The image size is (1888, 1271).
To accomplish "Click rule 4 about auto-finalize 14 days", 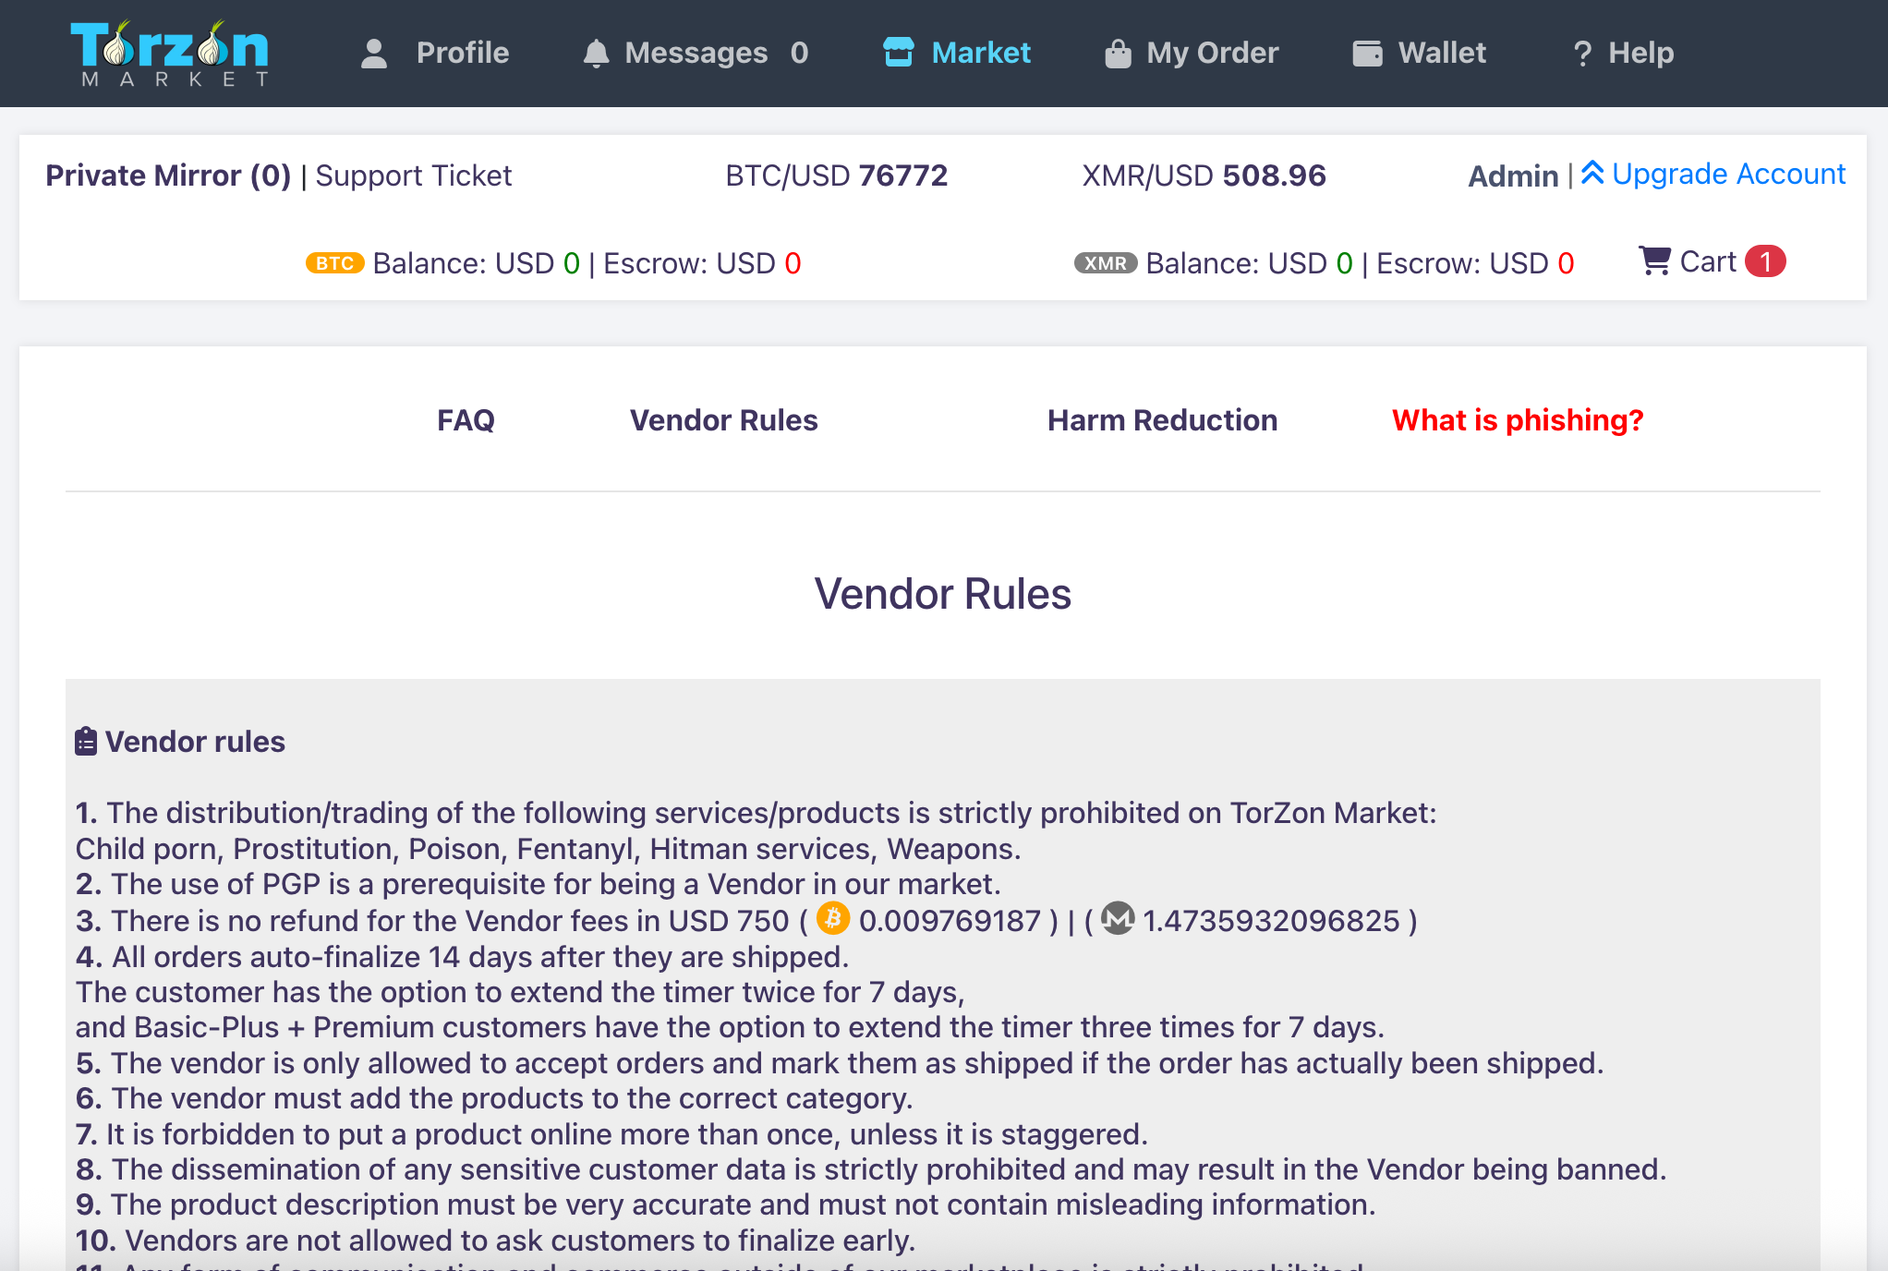I will 462,956.
